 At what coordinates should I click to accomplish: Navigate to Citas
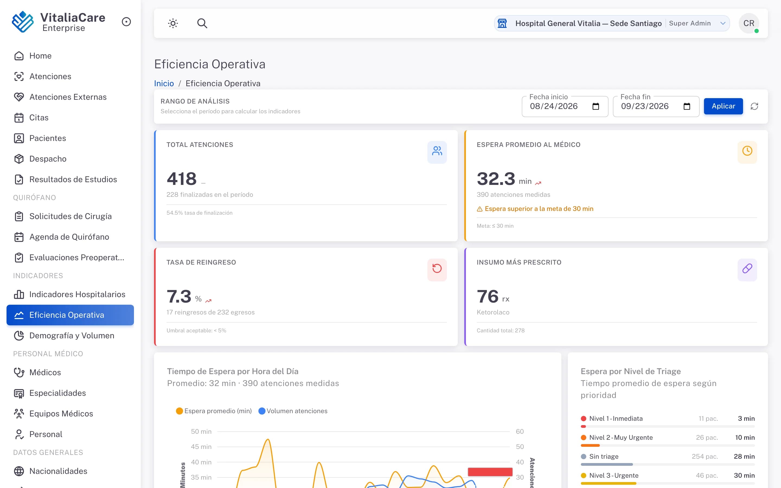(70, 118)
